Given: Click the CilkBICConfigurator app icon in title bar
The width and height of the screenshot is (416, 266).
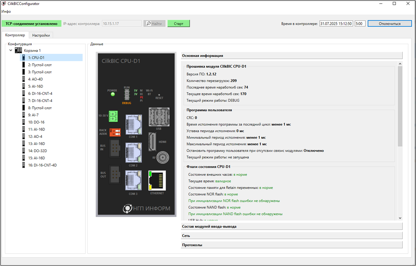Looking at the screenshot, I should [x=4, y=4].
